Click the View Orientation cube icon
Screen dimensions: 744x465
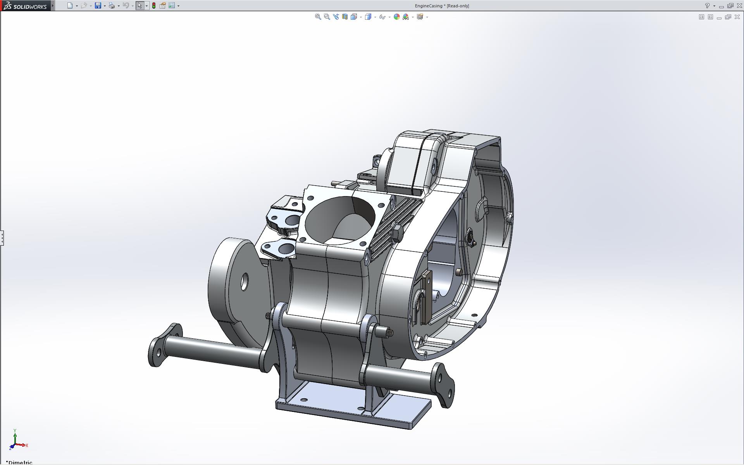[354, 17]
